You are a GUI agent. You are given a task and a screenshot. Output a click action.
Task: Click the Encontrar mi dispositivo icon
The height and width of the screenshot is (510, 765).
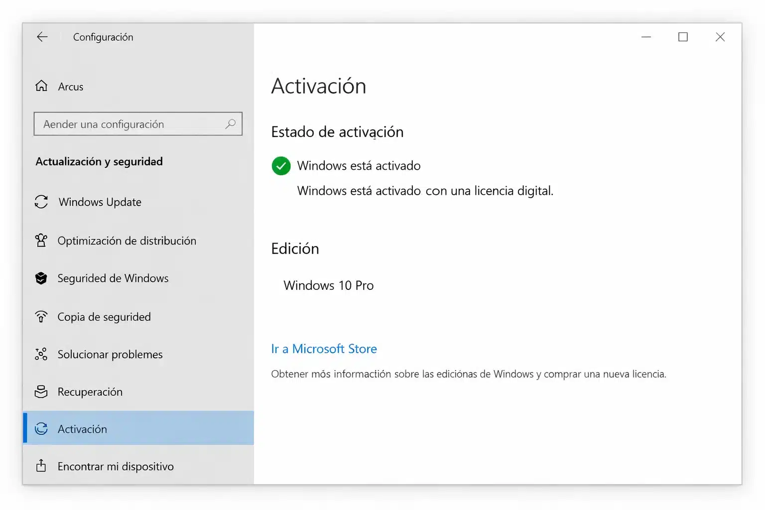click(x=42, y=466)
